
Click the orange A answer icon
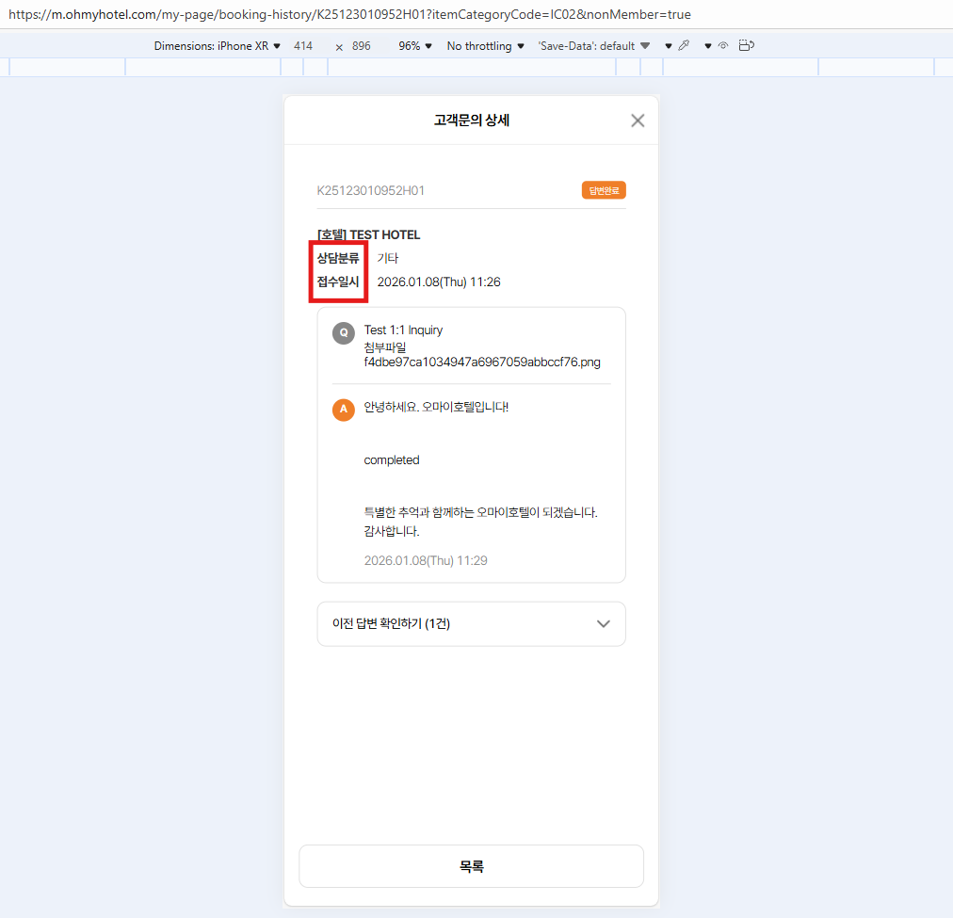[x=344, y=410]
